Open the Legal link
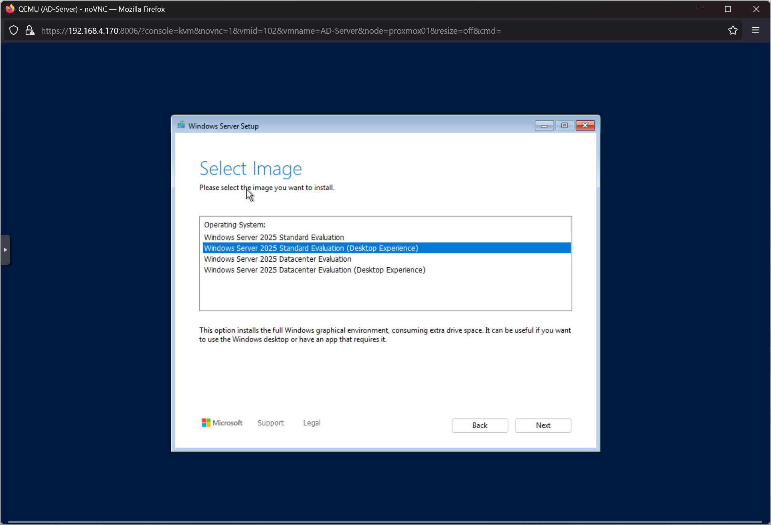 point(312,423)
